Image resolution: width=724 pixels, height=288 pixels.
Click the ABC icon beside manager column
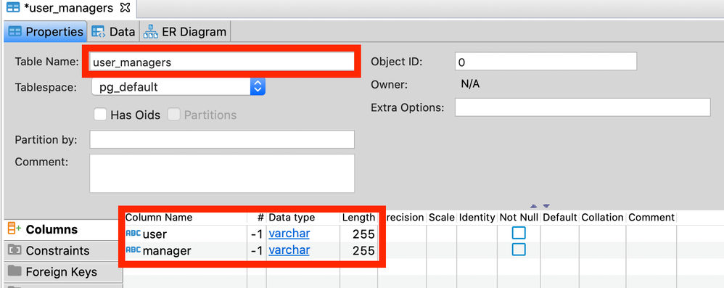click(x=133, y=250)
